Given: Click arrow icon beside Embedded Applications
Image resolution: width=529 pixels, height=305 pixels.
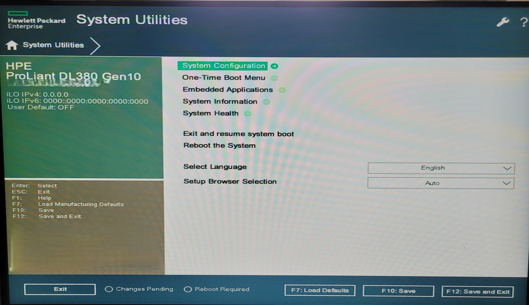Looking at the screenshot, I should point(282,90).
